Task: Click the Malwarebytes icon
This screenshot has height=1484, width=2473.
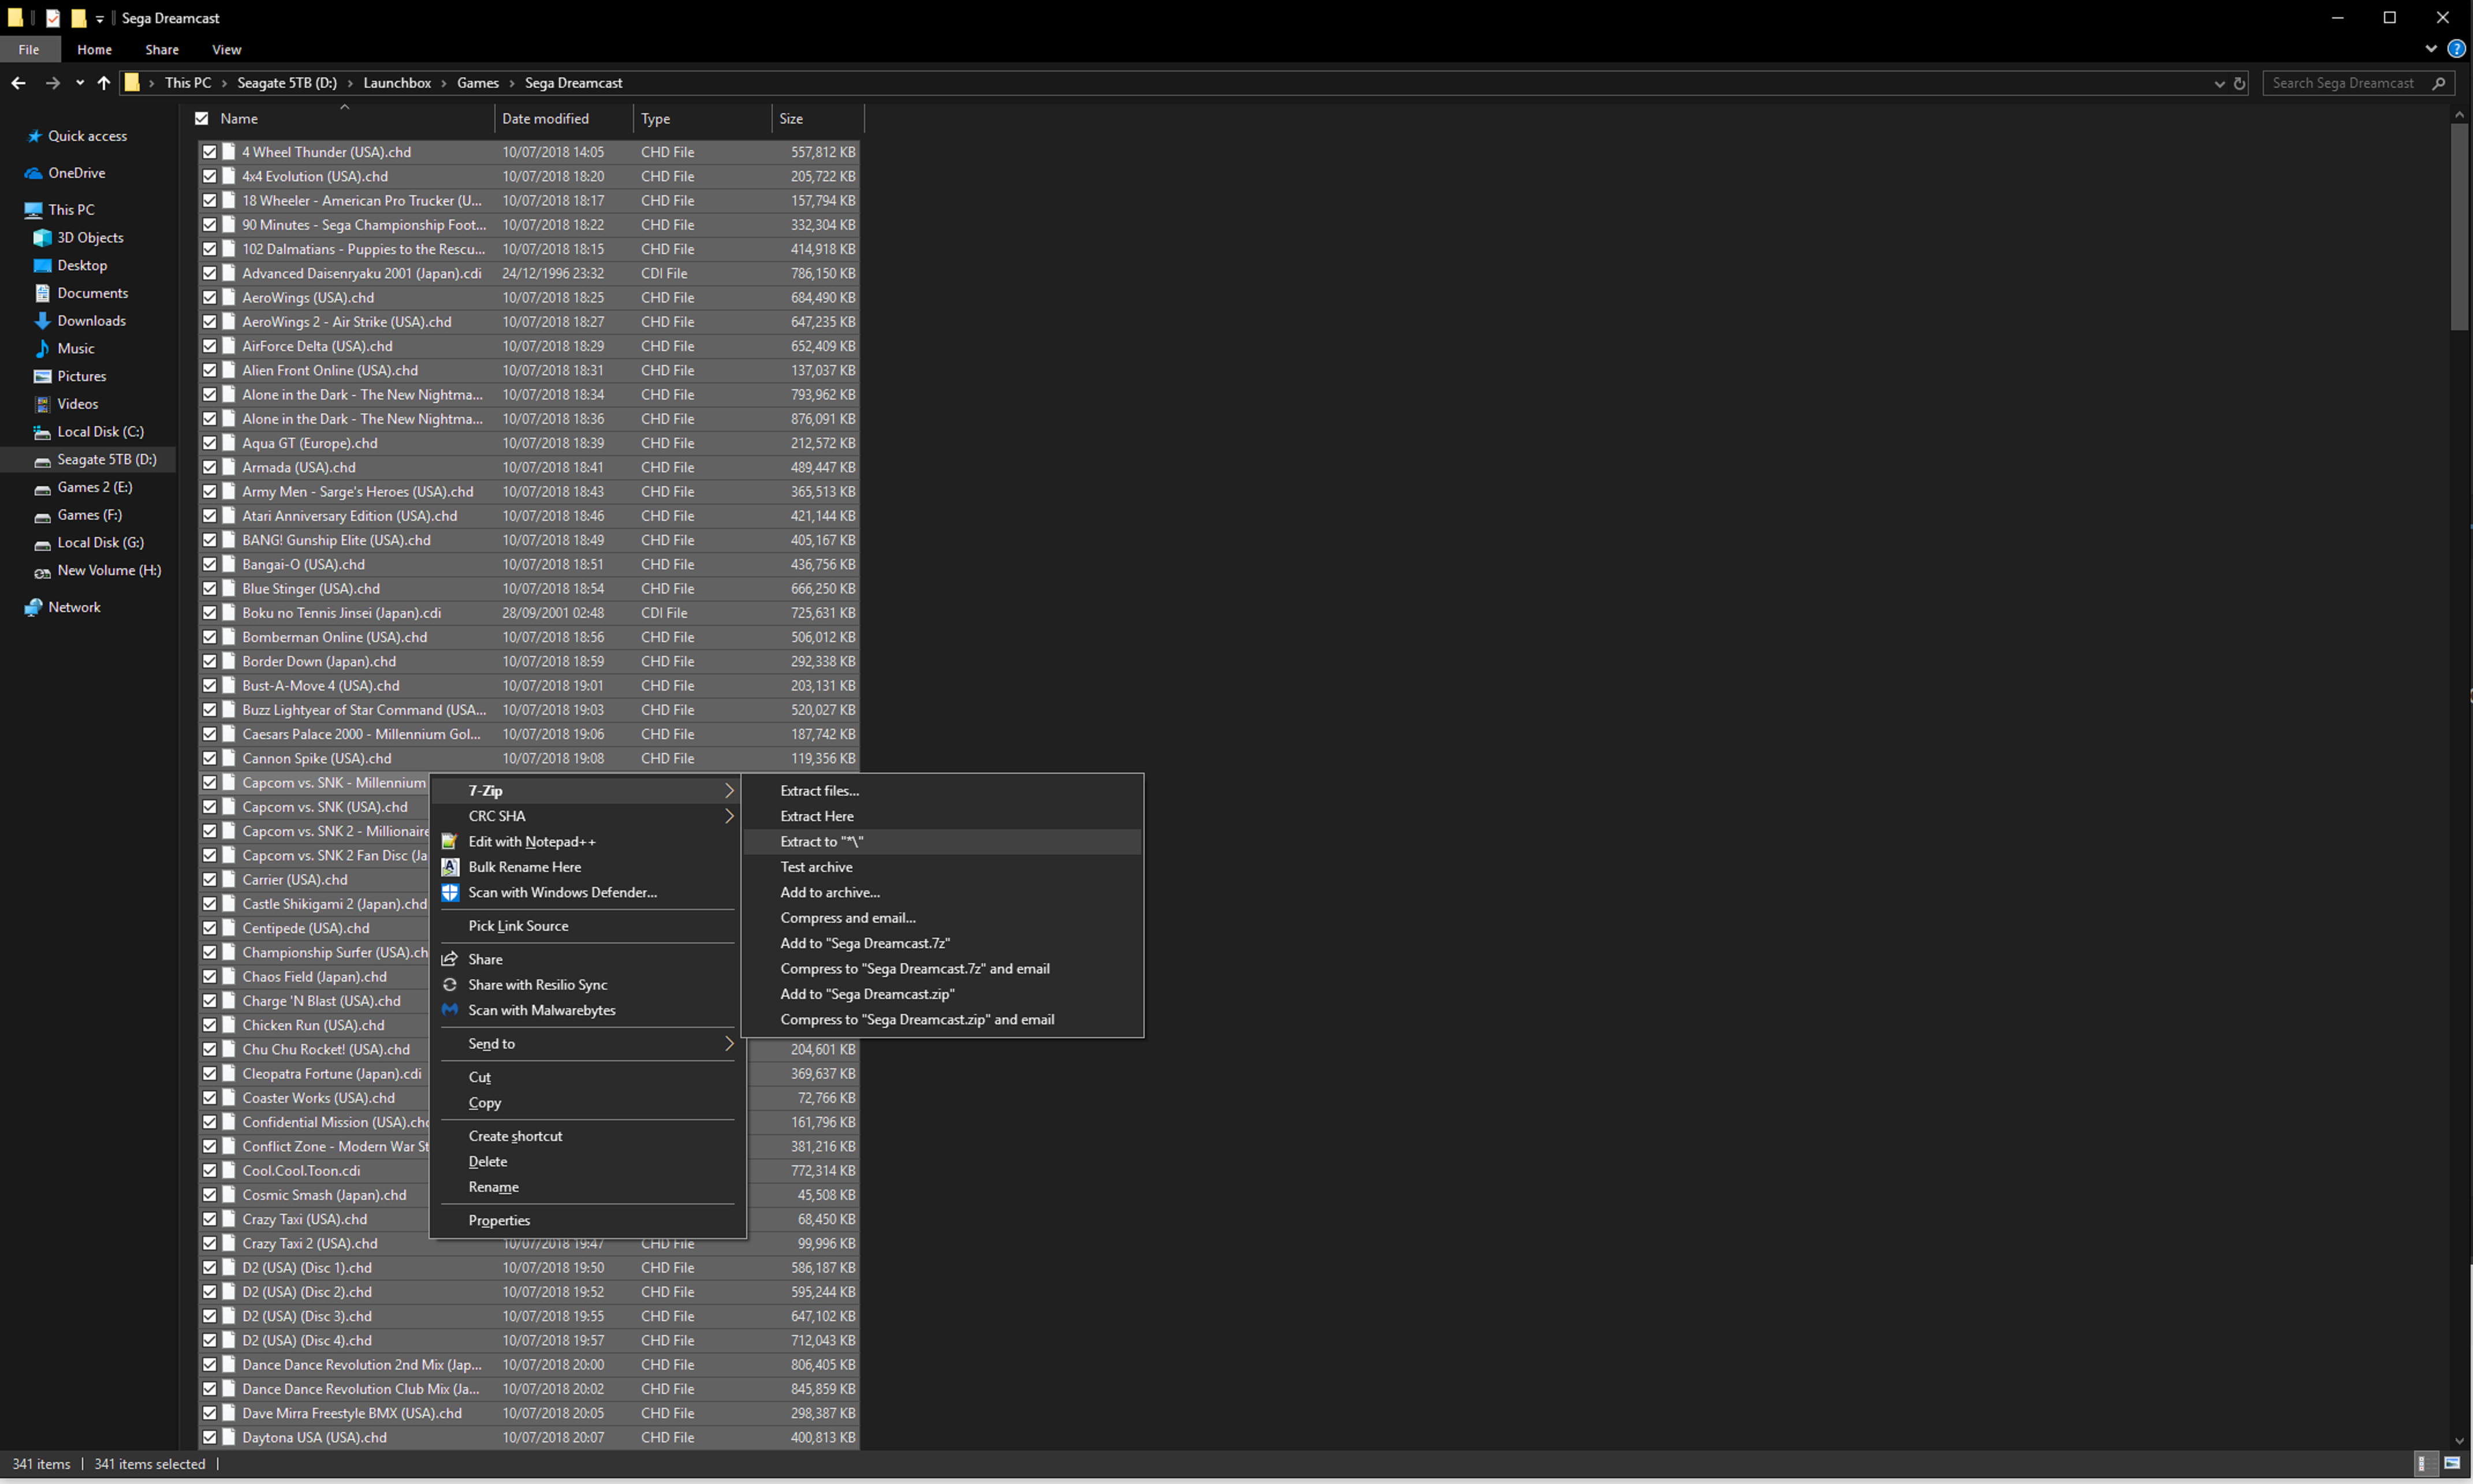Action: click(x=450, y=1010)
